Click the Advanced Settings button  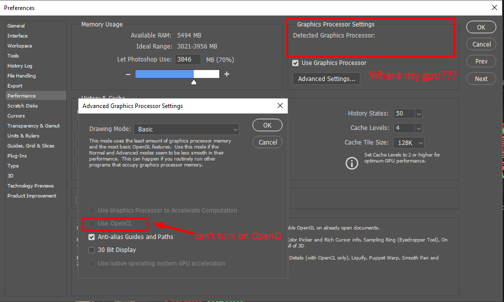[326, 78]
